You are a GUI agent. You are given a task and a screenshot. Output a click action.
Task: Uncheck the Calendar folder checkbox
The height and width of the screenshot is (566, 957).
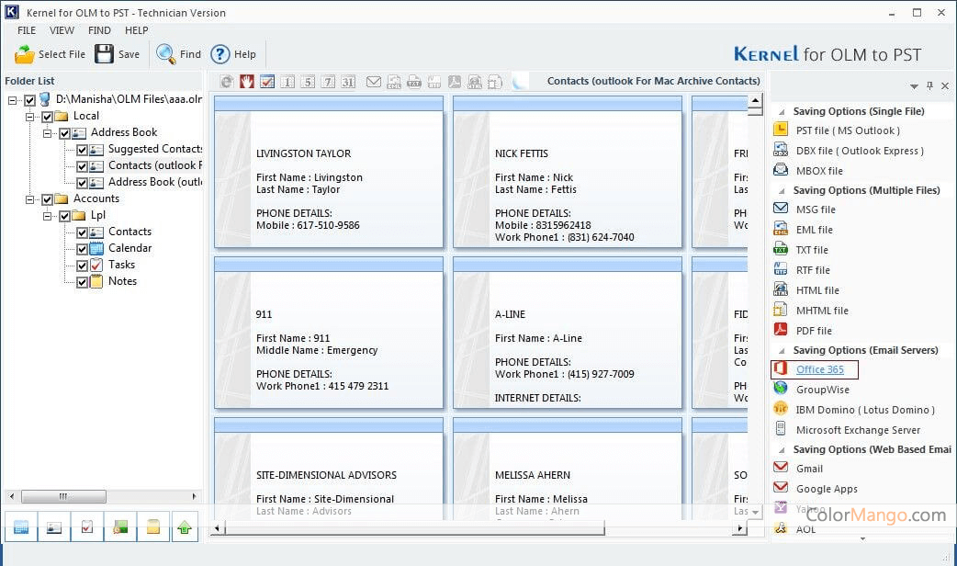pyautogui.click(x=82, y=248)
